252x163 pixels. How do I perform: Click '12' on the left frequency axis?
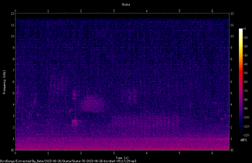[13, 14]
